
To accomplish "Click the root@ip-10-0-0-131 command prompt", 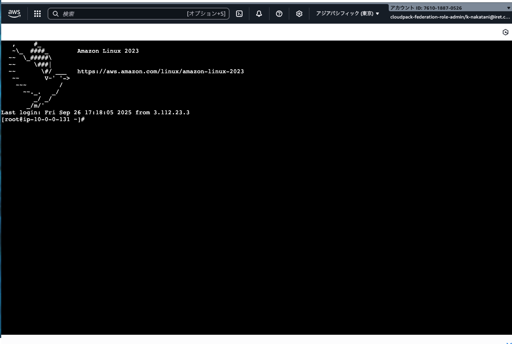I will click(x=43, y=119).
